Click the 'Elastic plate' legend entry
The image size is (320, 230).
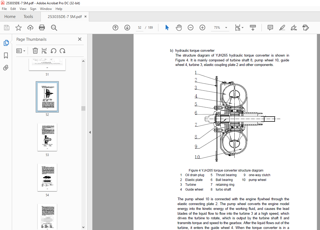click(x=194, y=180)
